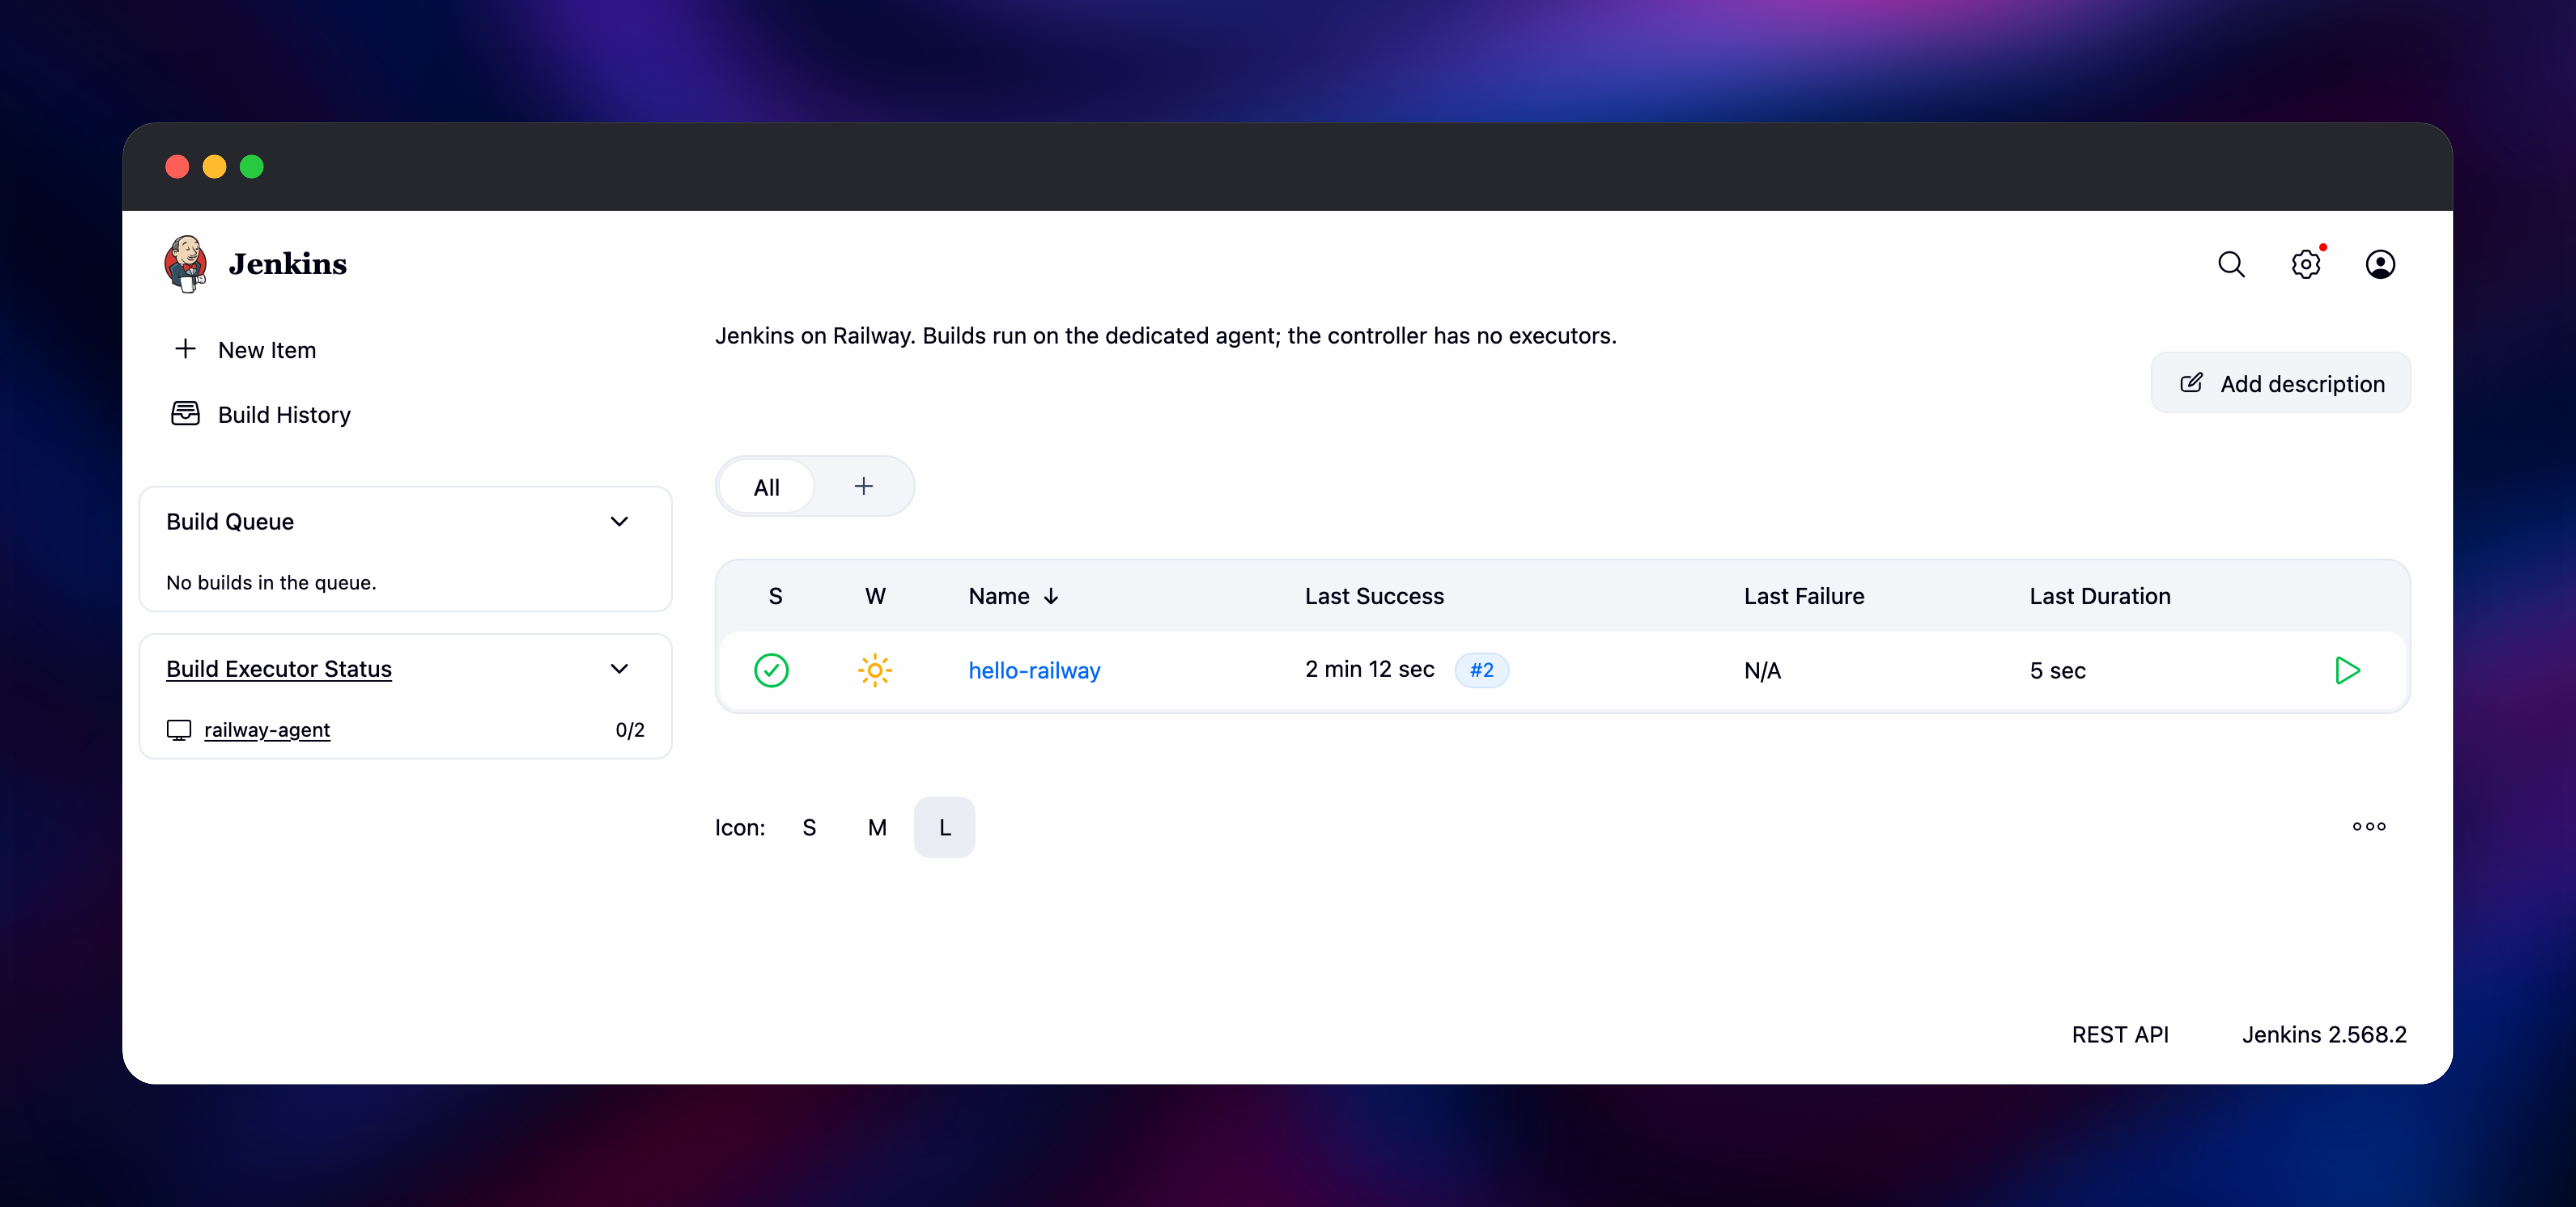Sort jobs by Name column arrow
The height and width of the screenshot is (1207, 2576).
(x=1051, y=597)
